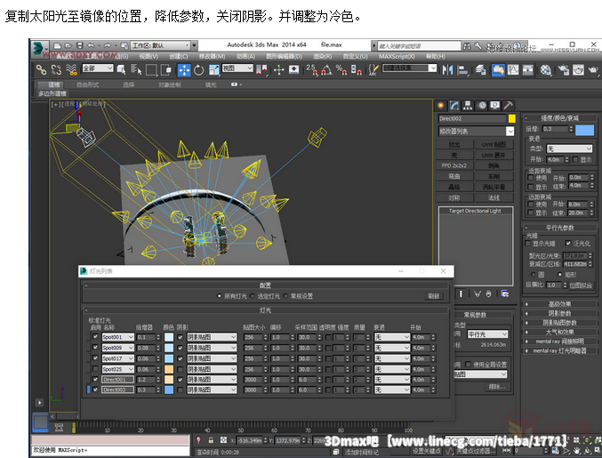Open the MAXScript menu
The width and height of the screenshot is (602, 458).
pyautogui.click(x=395, y=55)
